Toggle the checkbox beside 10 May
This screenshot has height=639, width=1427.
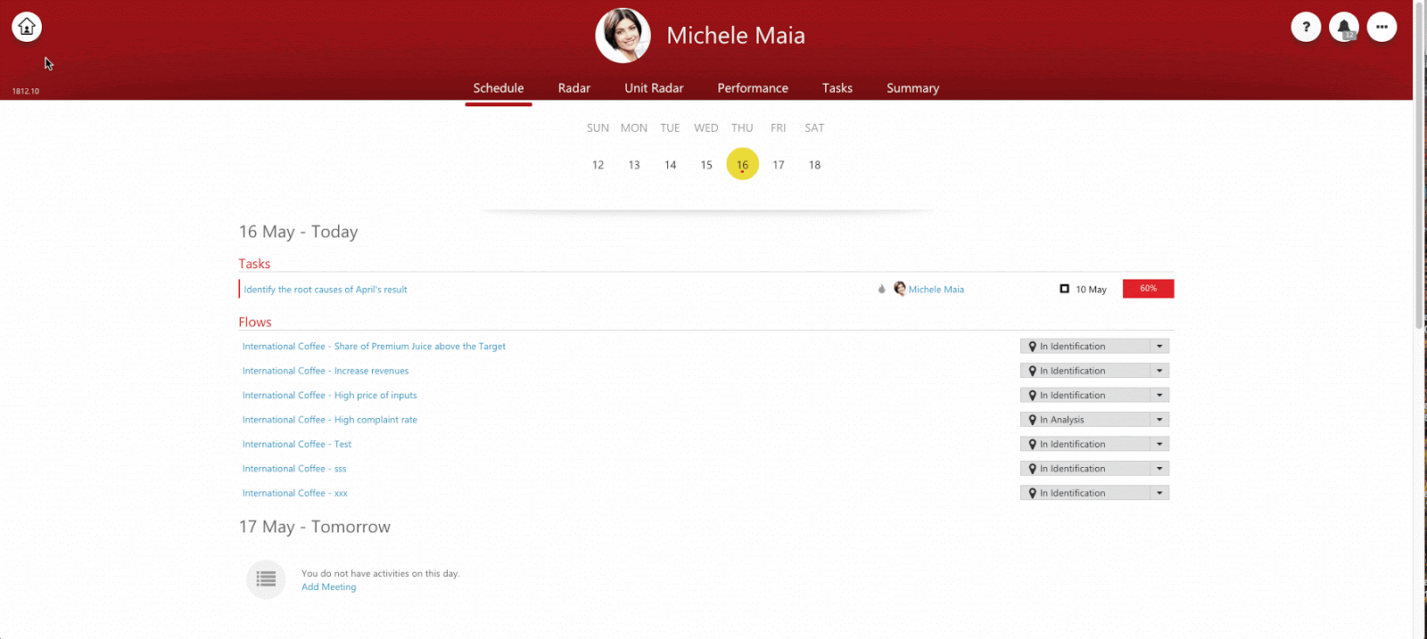point(1064,289)
